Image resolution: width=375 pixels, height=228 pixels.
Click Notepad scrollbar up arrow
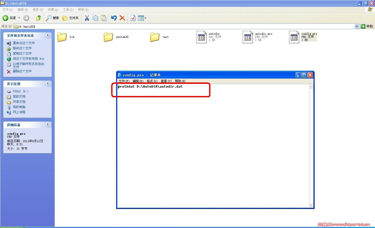tap(311, 87)
